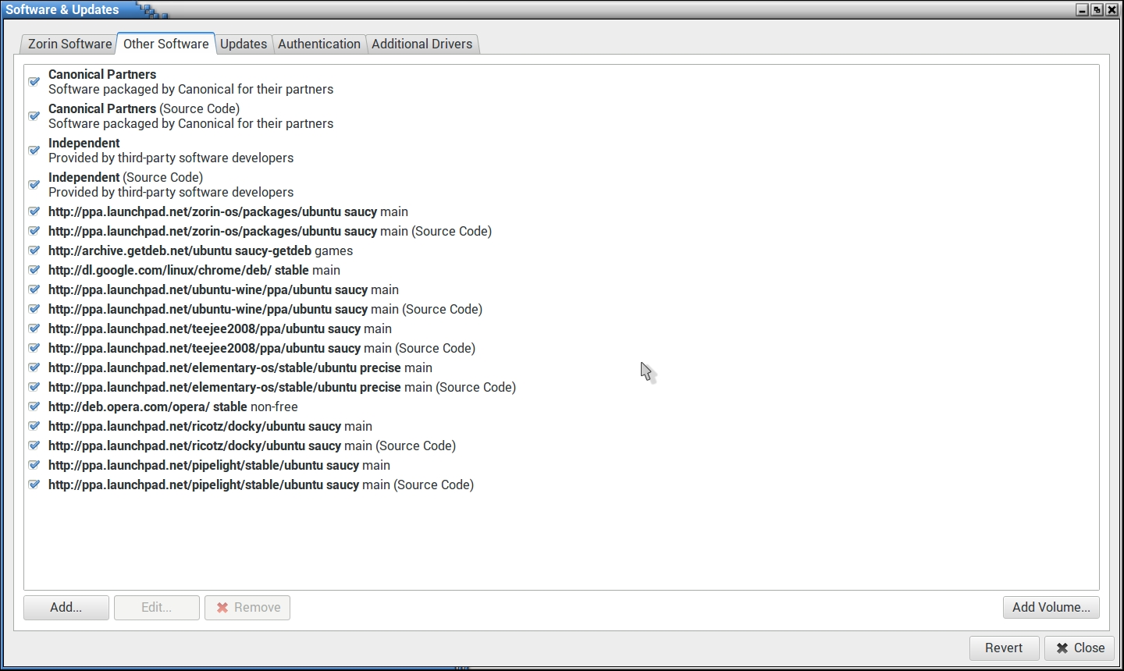This screenshot has width=1124, height=671.
Task: Toggle the Independent (Source Code) checkbox
Action: point(34,185)
